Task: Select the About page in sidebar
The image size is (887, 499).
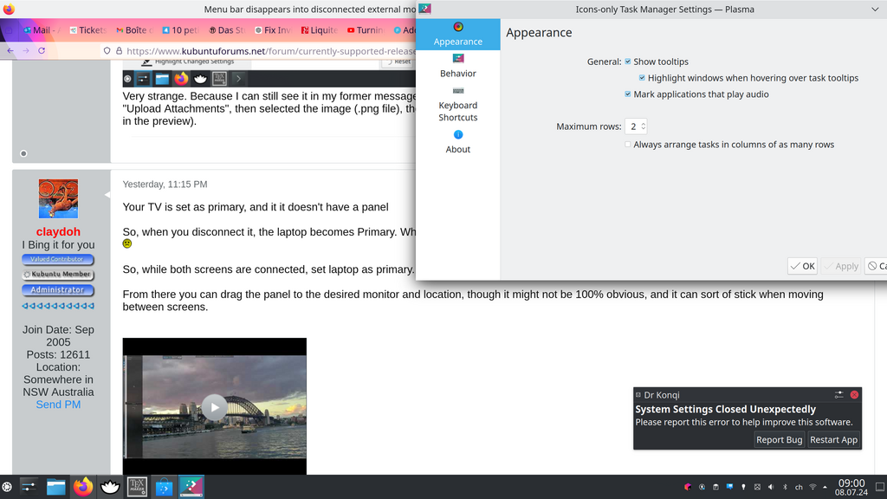Action: pyautogui.click(x=457, y=141)
